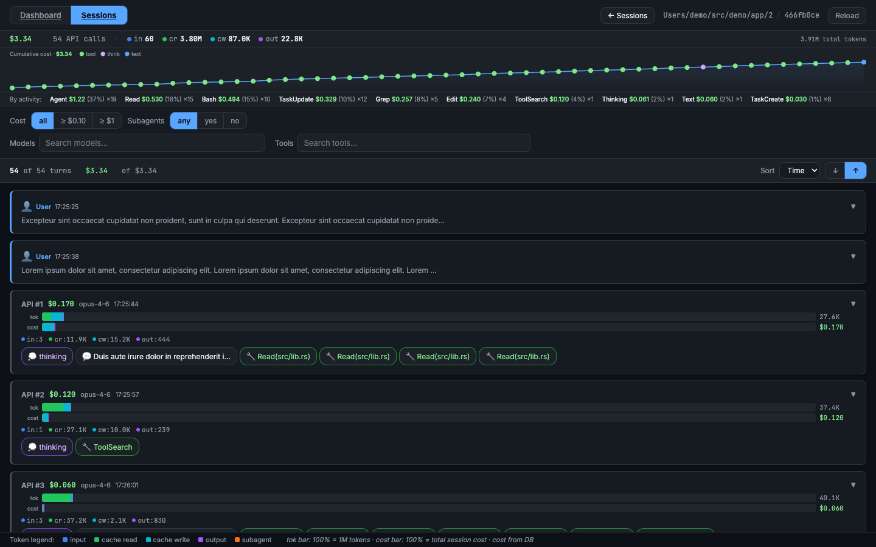
Task: Select the Cost filter 'all'
Action: (x=43, y=121)
